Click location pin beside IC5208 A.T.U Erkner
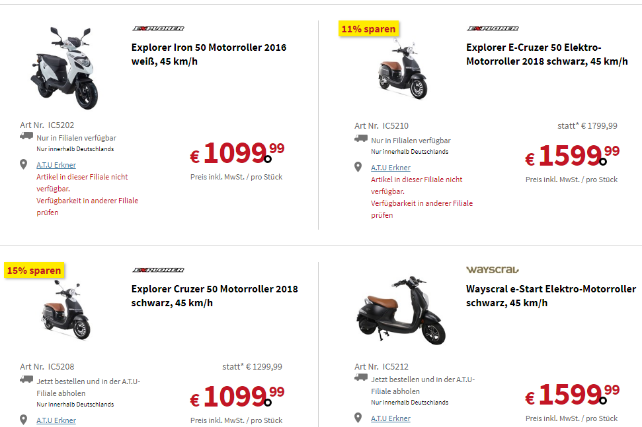 click(24, 420)
